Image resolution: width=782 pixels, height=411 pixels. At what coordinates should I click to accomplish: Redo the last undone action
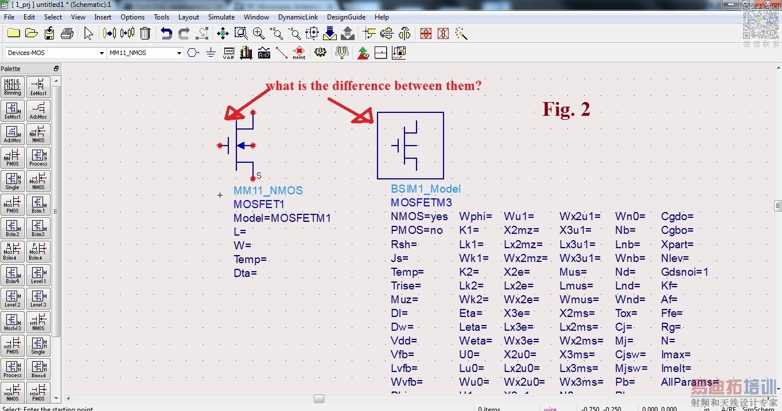[184, 34]
